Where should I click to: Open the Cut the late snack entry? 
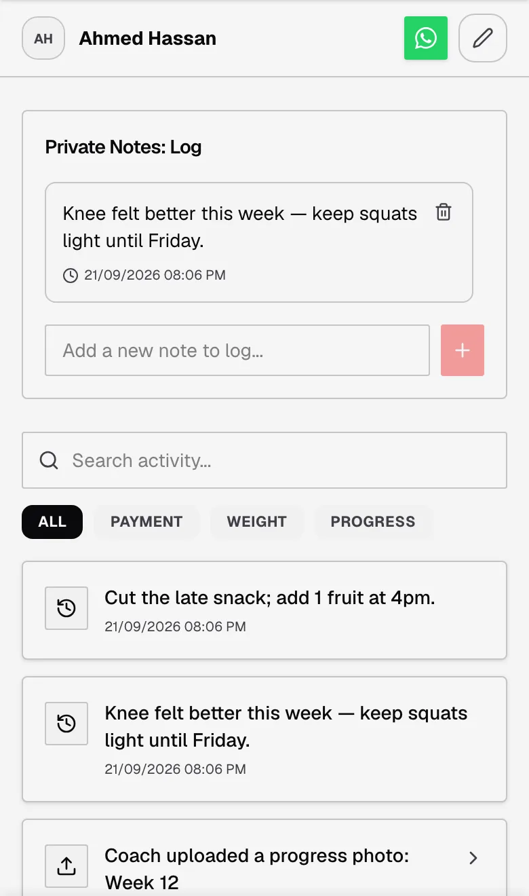pyautogui.click(x=264, y=610)
